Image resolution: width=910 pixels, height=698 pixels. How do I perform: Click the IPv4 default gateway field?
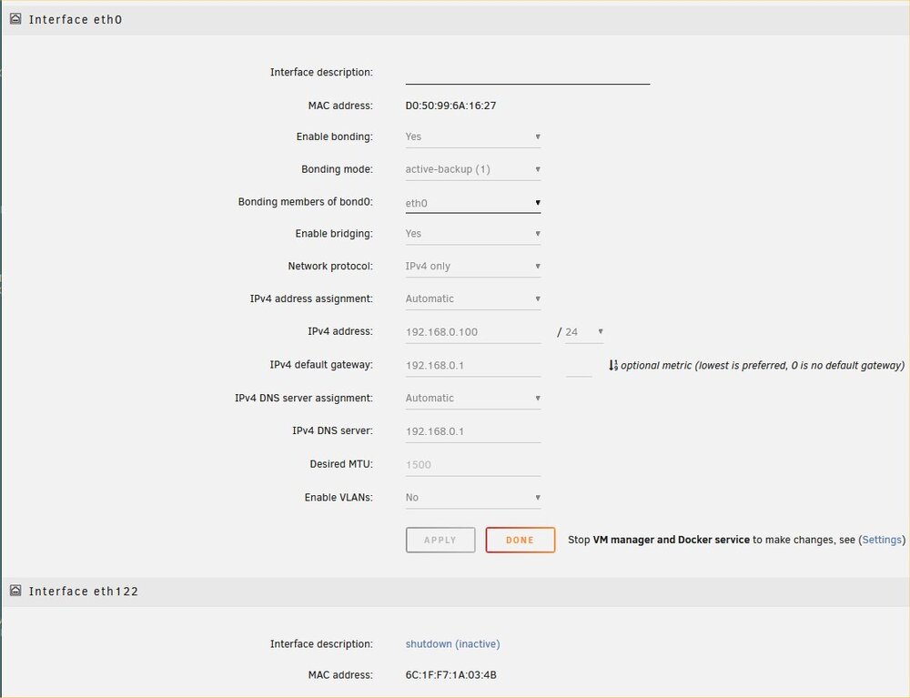[473, 366]
